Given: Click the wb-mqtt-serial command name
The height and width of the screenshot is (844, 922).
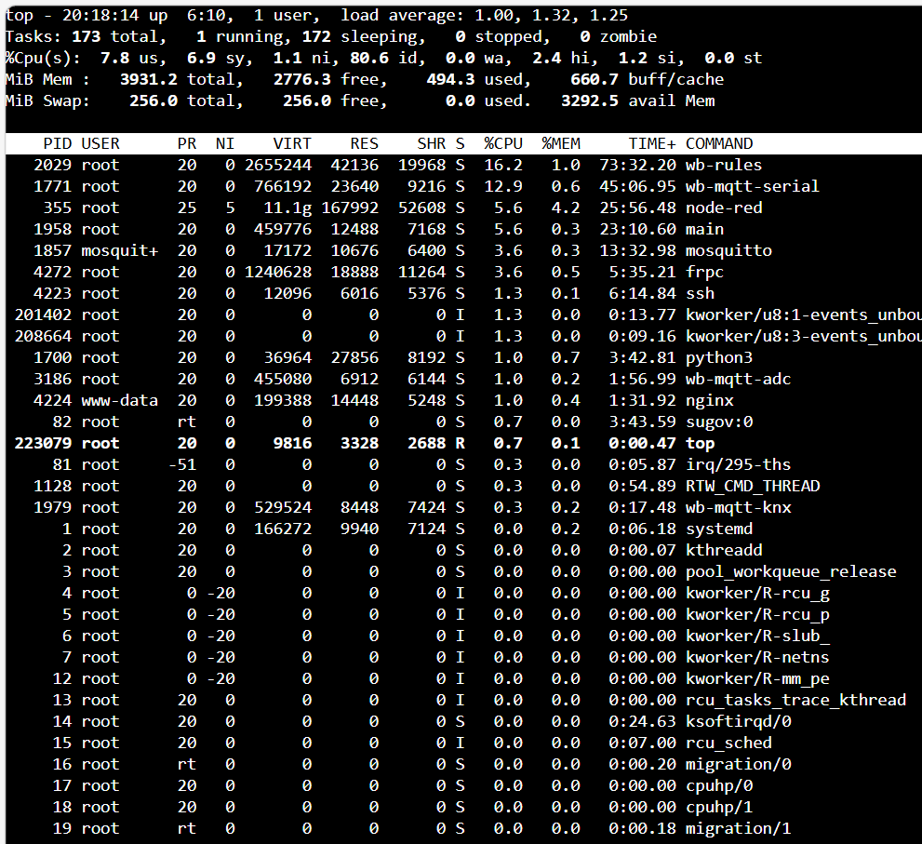Looking at the screenshot, I should [x=753, y=186].
